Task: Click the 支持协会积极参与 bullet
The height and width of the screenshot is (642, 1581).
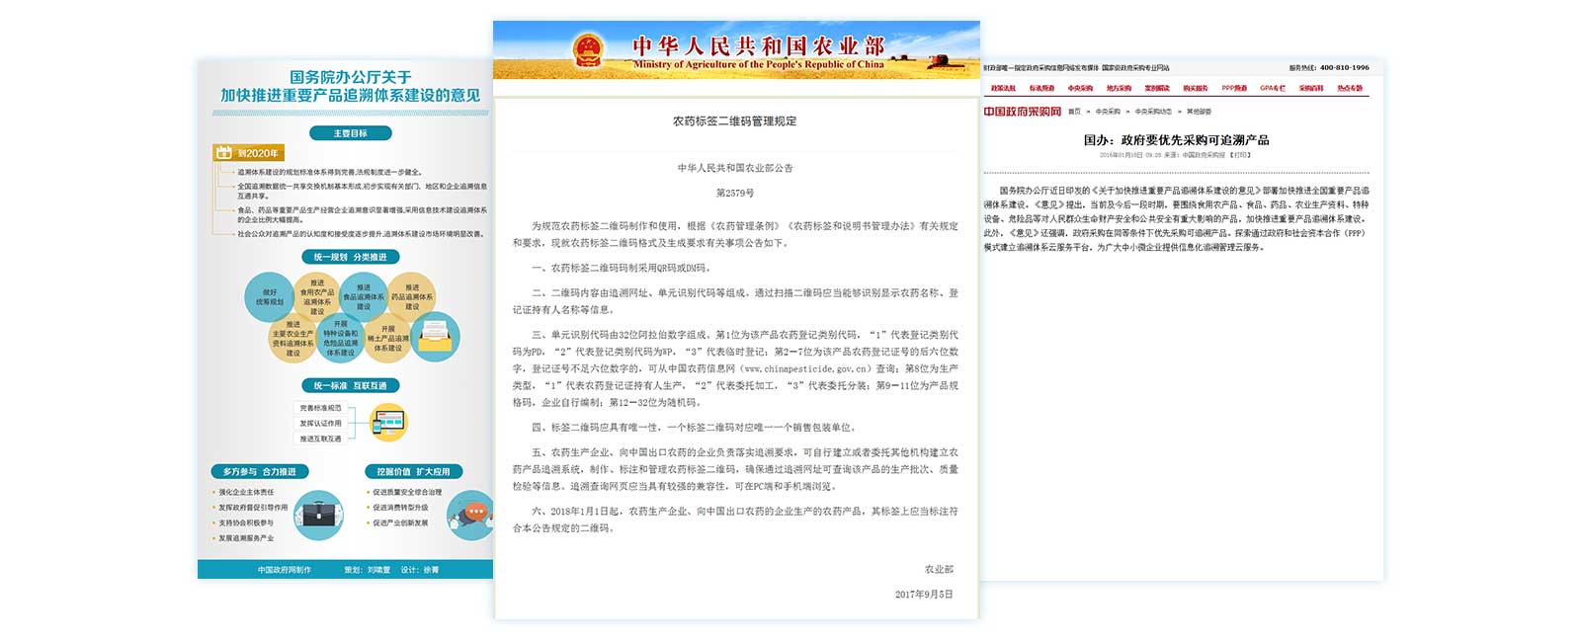Action: [x=246, y=523]
